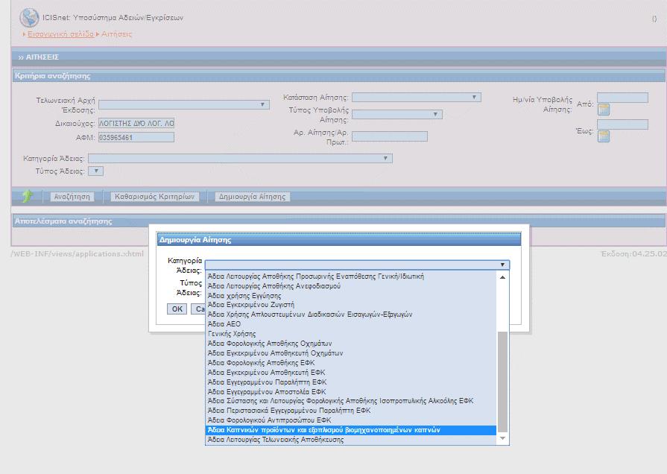Open calendar picker for the Έως date
This screenshot has width=667, height=474.
click(x=603, y=136)
